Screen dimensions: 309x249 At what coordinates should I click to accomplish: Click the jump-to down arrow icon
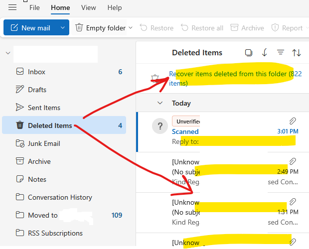[265, 53]
